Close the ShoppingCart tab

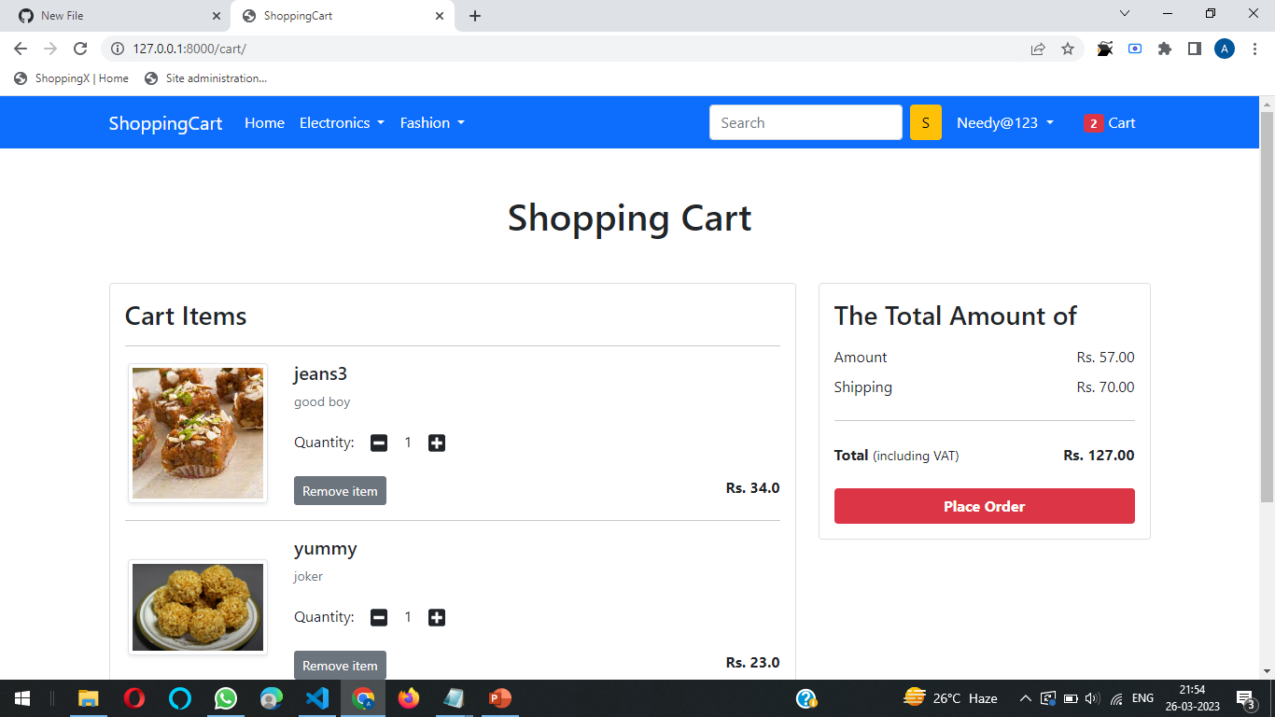(x=440, y=16)
